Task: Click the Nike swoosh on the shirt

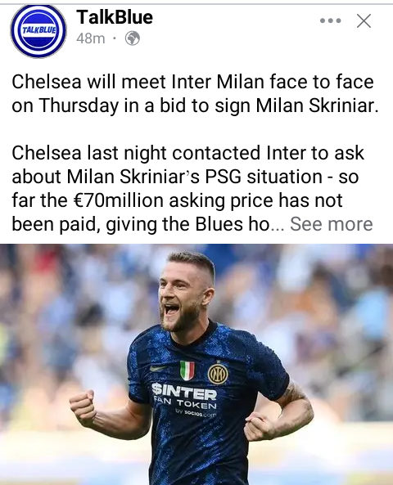Action: coord(157,368)
